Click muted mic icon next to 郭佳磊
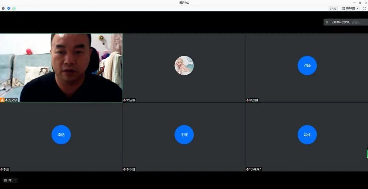368x189 pixels. pyautogui.click(x=124, y=100)
